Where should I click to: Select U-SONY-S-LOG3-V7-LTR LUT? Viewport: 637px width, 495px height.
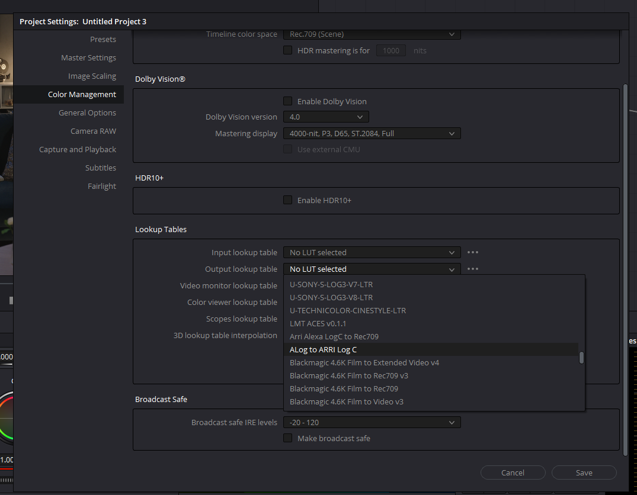point(431,285)
